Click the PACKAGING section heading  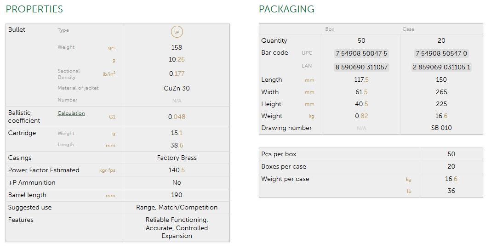point(286,9)
